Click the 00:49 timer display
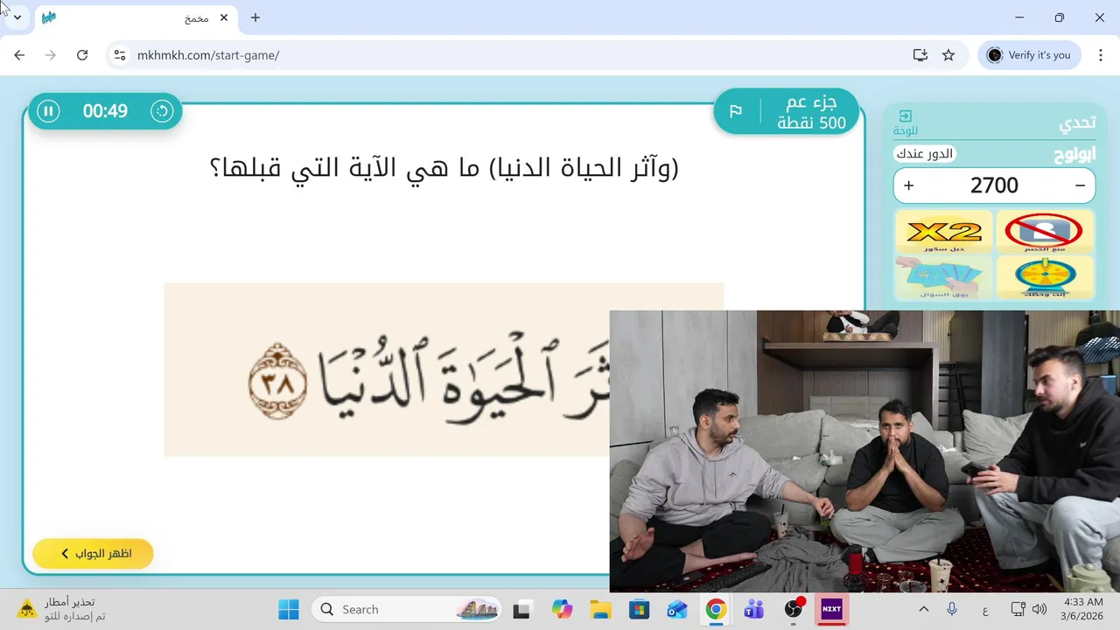 105,111
